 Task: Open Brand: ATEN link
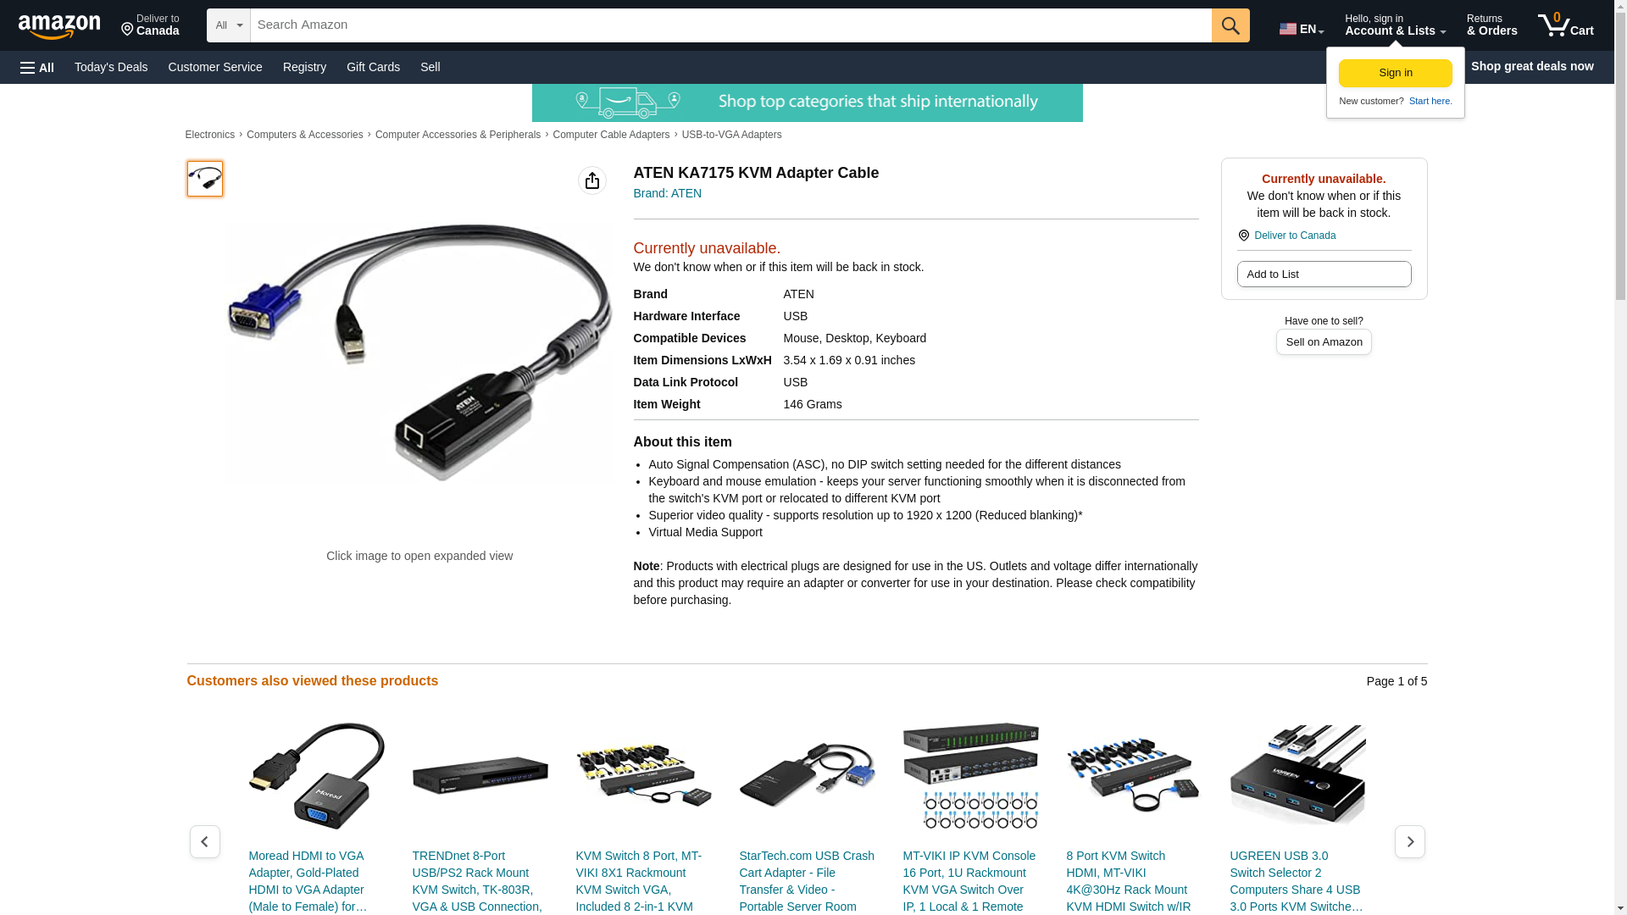[668, 193]
